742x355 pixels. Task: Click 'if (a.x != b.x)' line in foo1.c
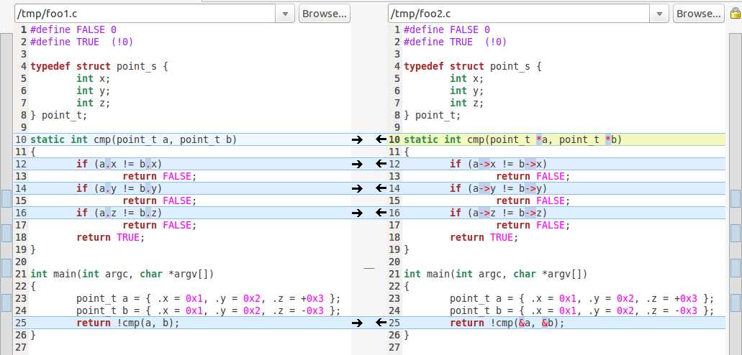click(x=119, y=164)
